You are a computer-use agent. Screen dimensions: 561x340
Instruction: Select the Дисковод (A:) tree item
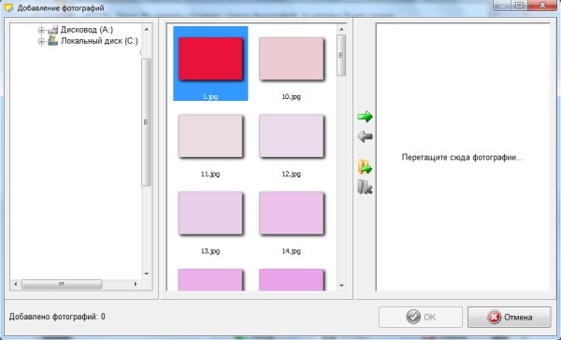click(87, 30)
